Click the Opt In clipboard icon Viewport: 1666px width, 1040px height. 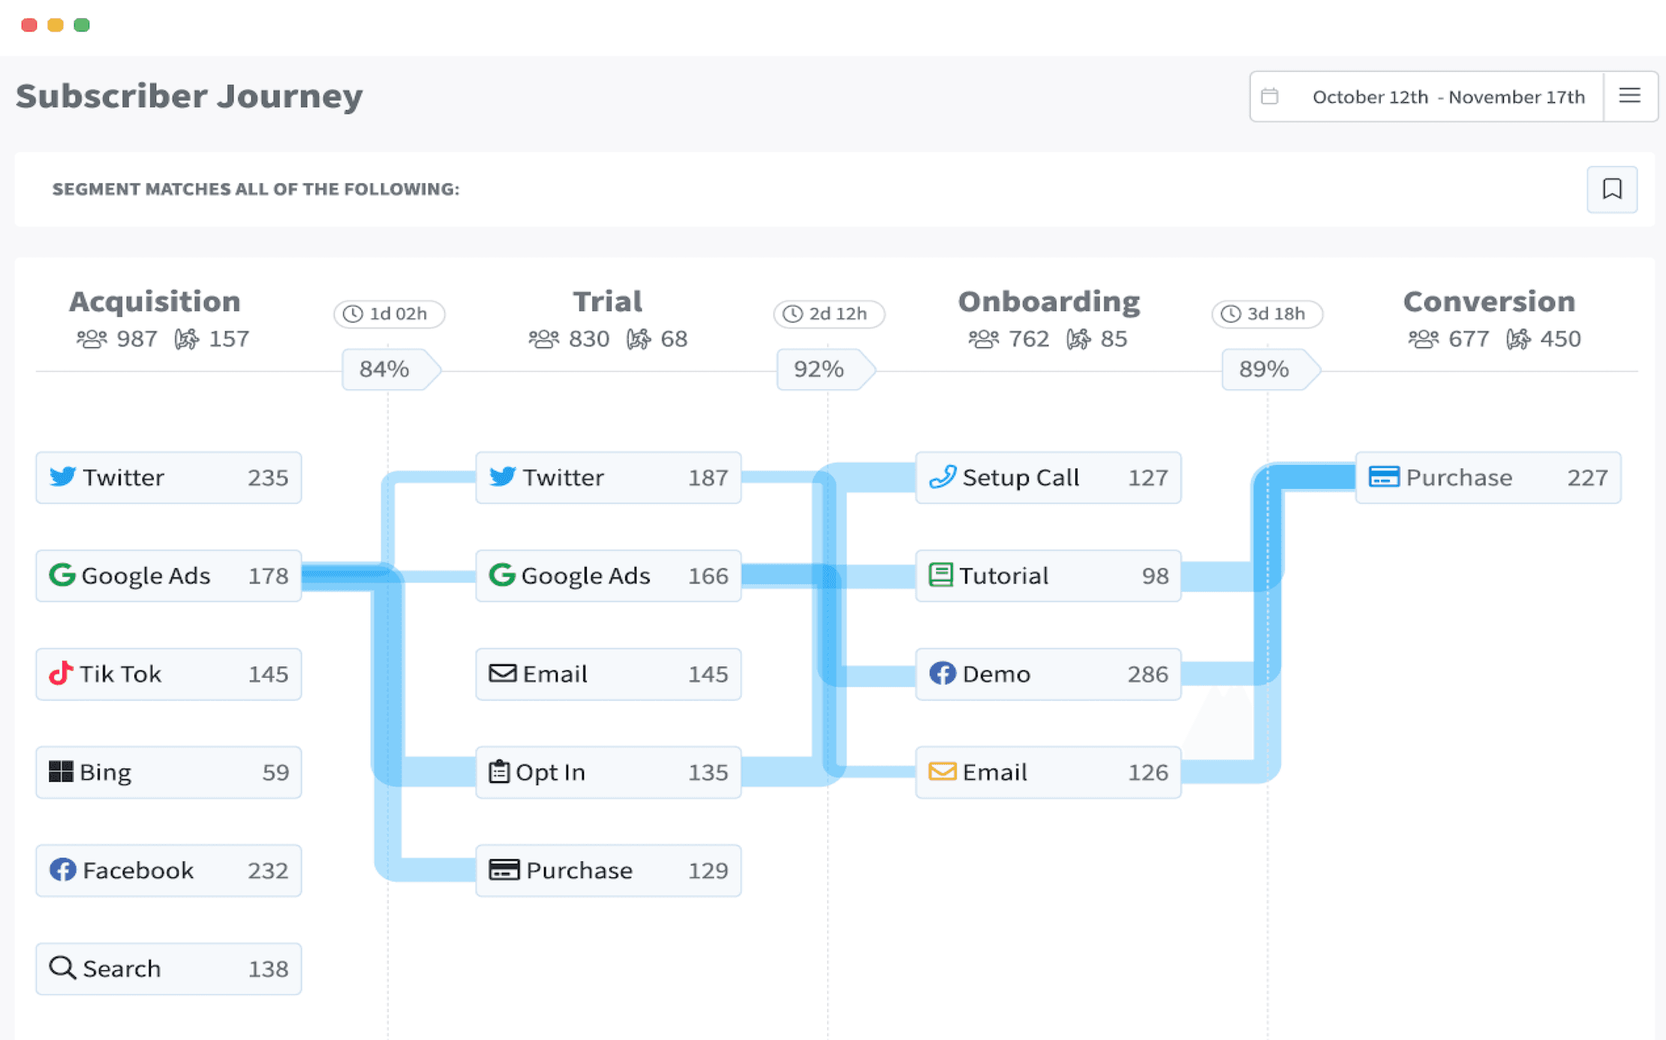tap(499, 772)
